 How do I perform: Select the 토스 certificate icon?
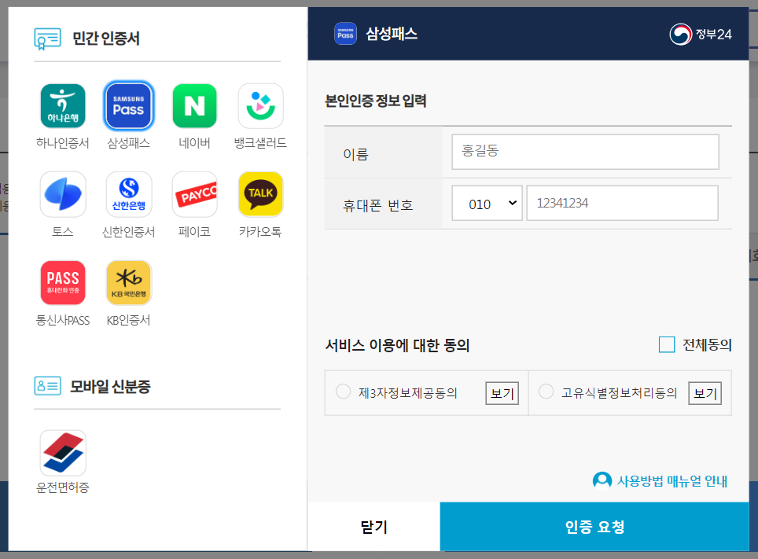point(63,193)
